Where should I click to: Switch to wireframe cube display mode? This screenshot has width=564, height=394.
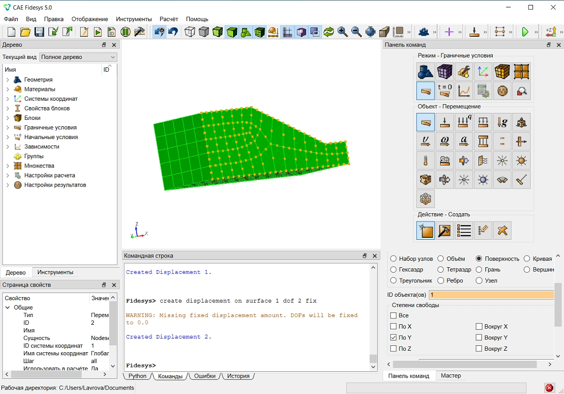pos(190,32)
